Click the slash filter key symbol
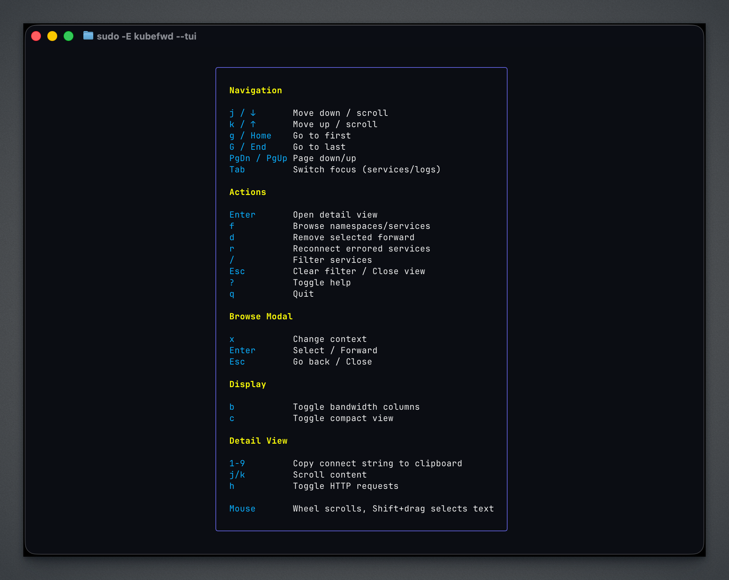The width and height of the screenshot is (729, 580). (232, 260)
